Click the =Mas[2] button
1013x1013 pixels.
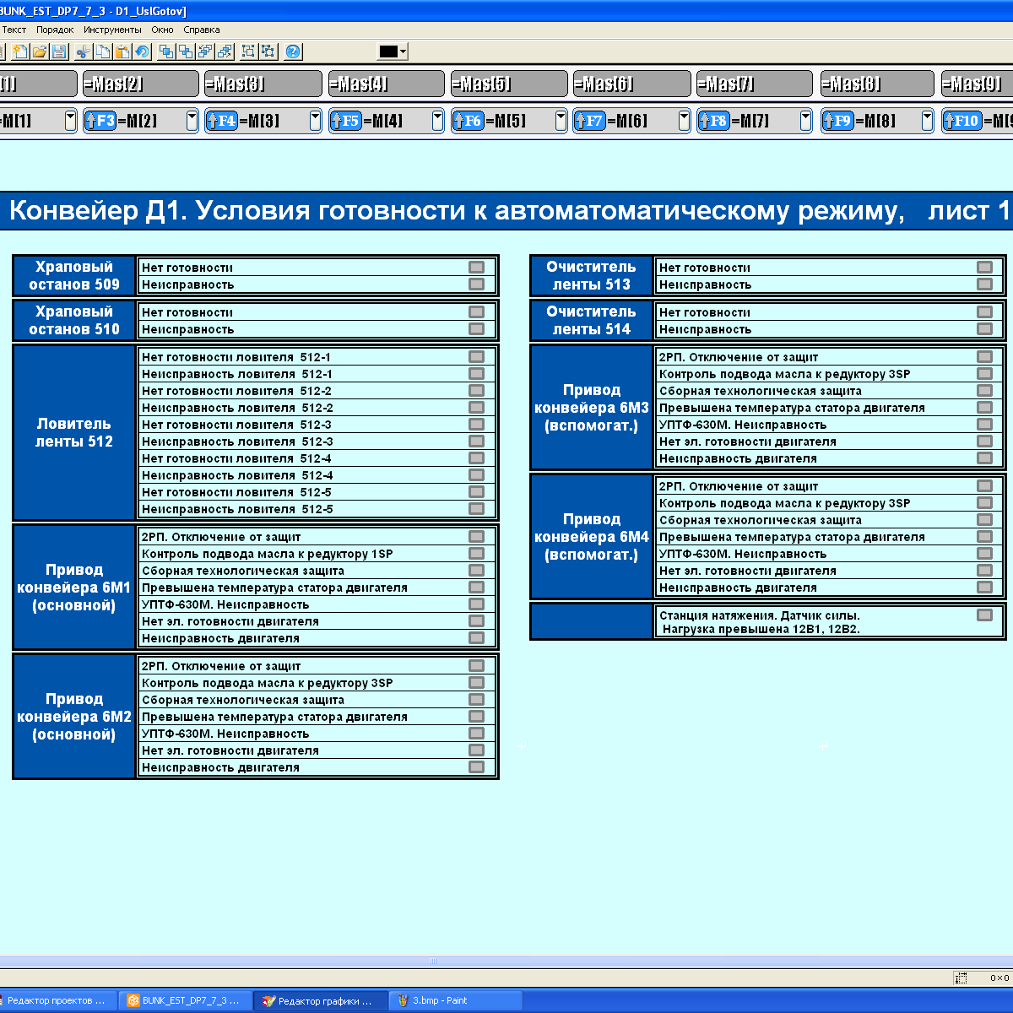point(140,84)
